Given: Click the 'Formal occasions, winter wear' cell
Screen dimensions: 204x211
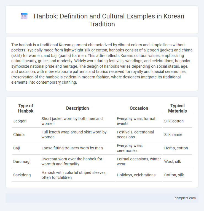Looking at the screenshot, I should click(x=139, y=161).
